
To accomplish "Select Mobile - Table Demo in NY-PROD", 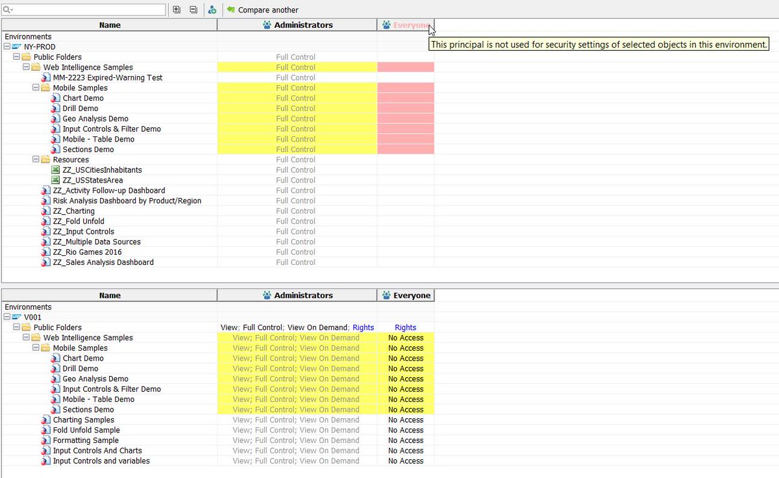I will pos(99,139).
